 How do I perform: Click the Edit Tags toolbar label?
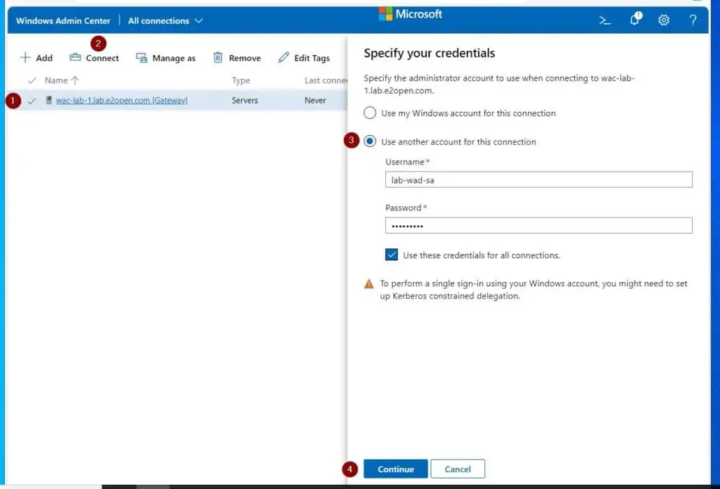311,58
